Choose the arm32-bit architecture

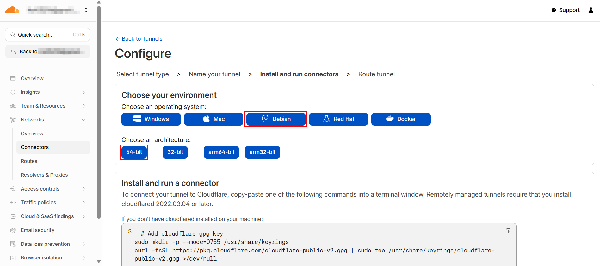point(263,152)
